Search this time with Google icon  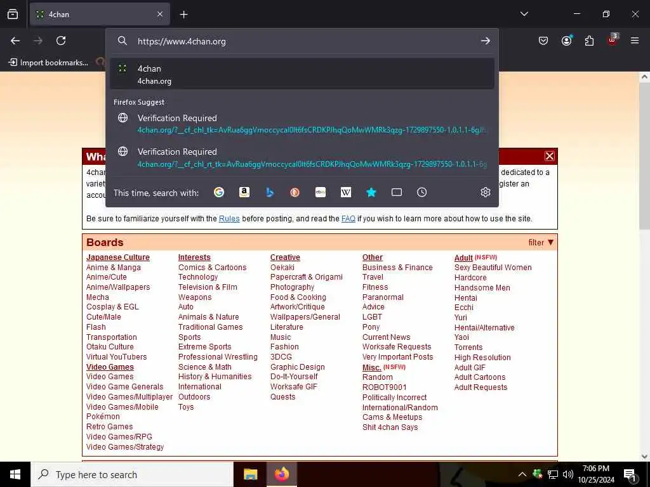(x=219, y=192)
